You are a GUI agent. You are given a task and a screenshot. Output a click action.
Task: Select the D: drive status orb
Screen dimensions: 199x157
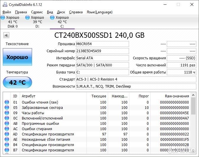[x=27, y=17]
